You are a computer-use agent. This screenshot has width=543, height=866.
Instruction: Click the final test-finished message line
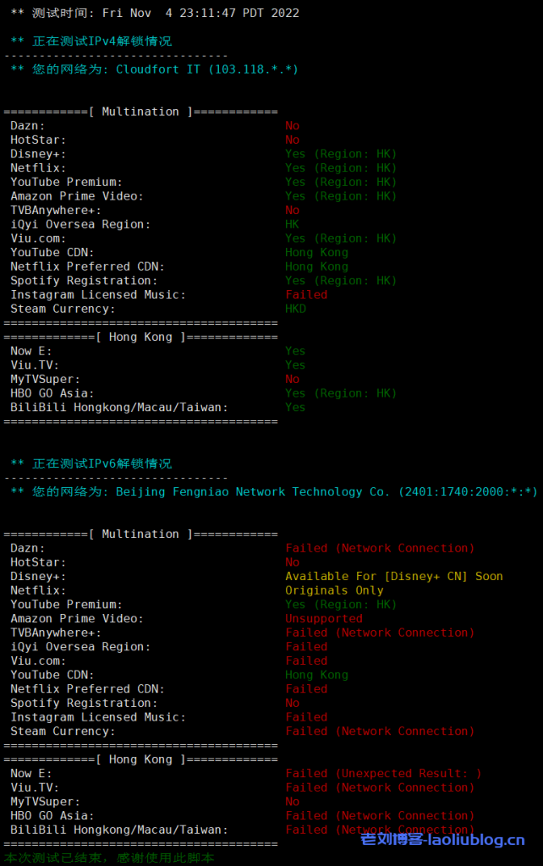point(109,858)
